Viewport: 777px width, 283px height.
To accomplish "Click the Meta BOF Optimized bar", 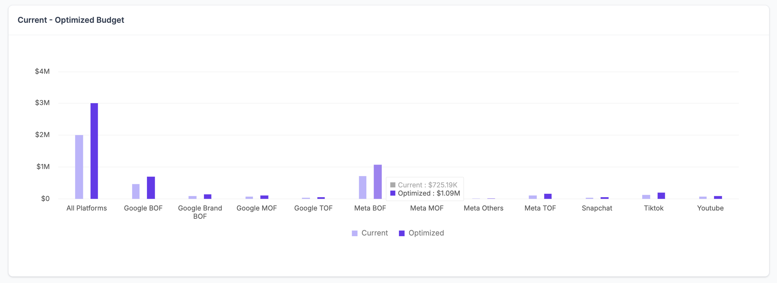I will [377, 182].
